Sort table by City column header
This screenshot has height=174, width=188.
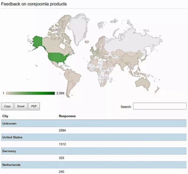coord(5,116)
